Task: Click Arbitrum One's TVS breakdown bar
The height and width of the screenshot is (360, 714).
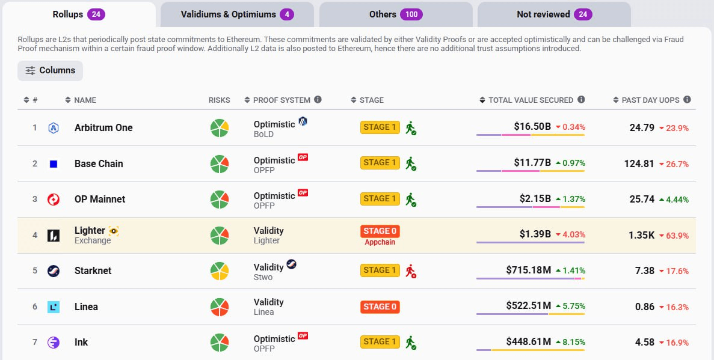Action: (530, 135)
